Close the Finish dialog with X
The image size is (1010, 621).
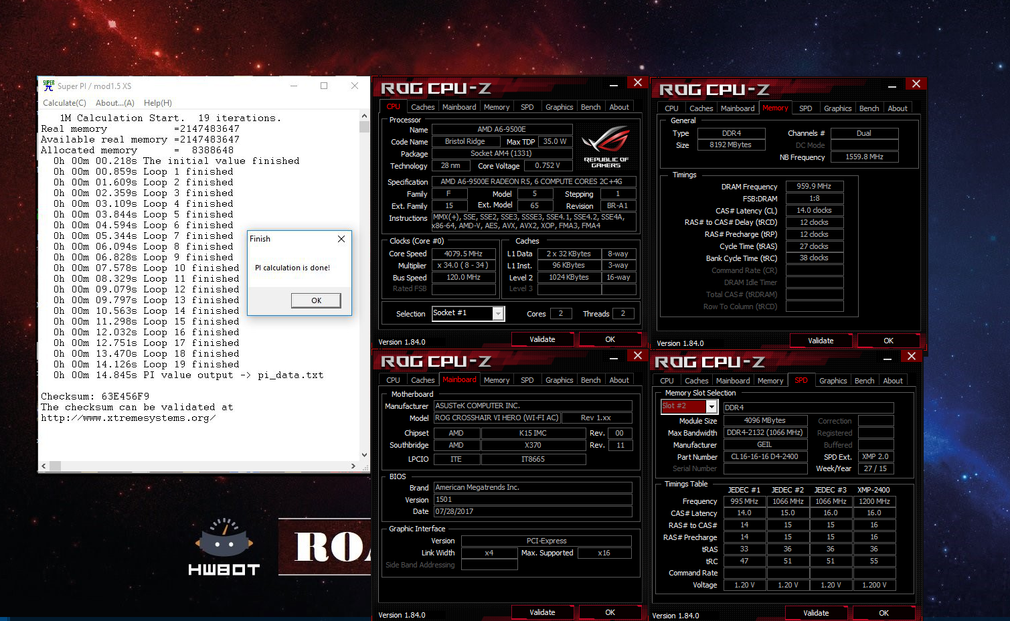tap(341, 239)
